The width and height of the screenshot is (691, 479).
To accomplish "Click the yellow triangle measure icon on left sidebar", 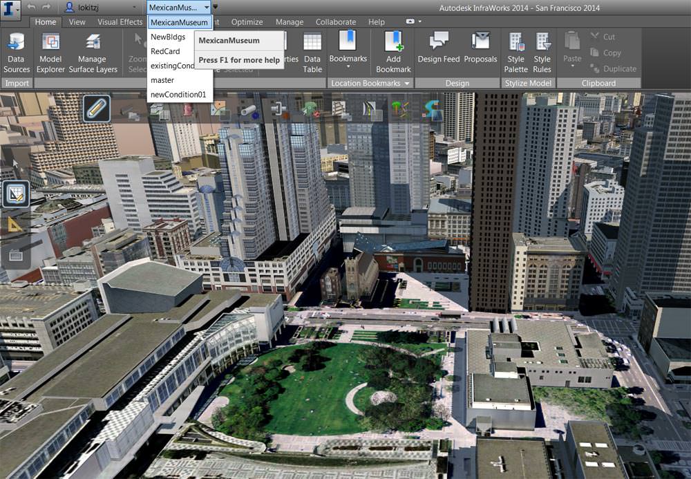I will 15,225.
